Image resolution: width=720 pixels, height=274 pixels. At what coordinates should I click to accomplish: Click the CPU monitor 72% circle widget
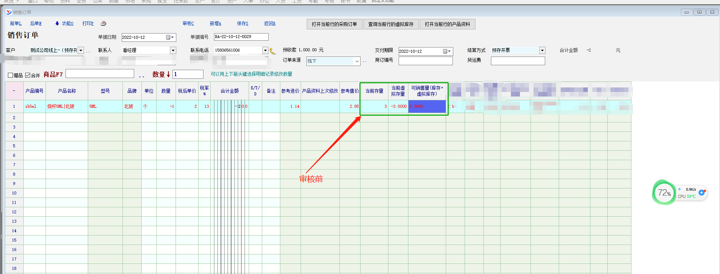(x=664, y=193)
